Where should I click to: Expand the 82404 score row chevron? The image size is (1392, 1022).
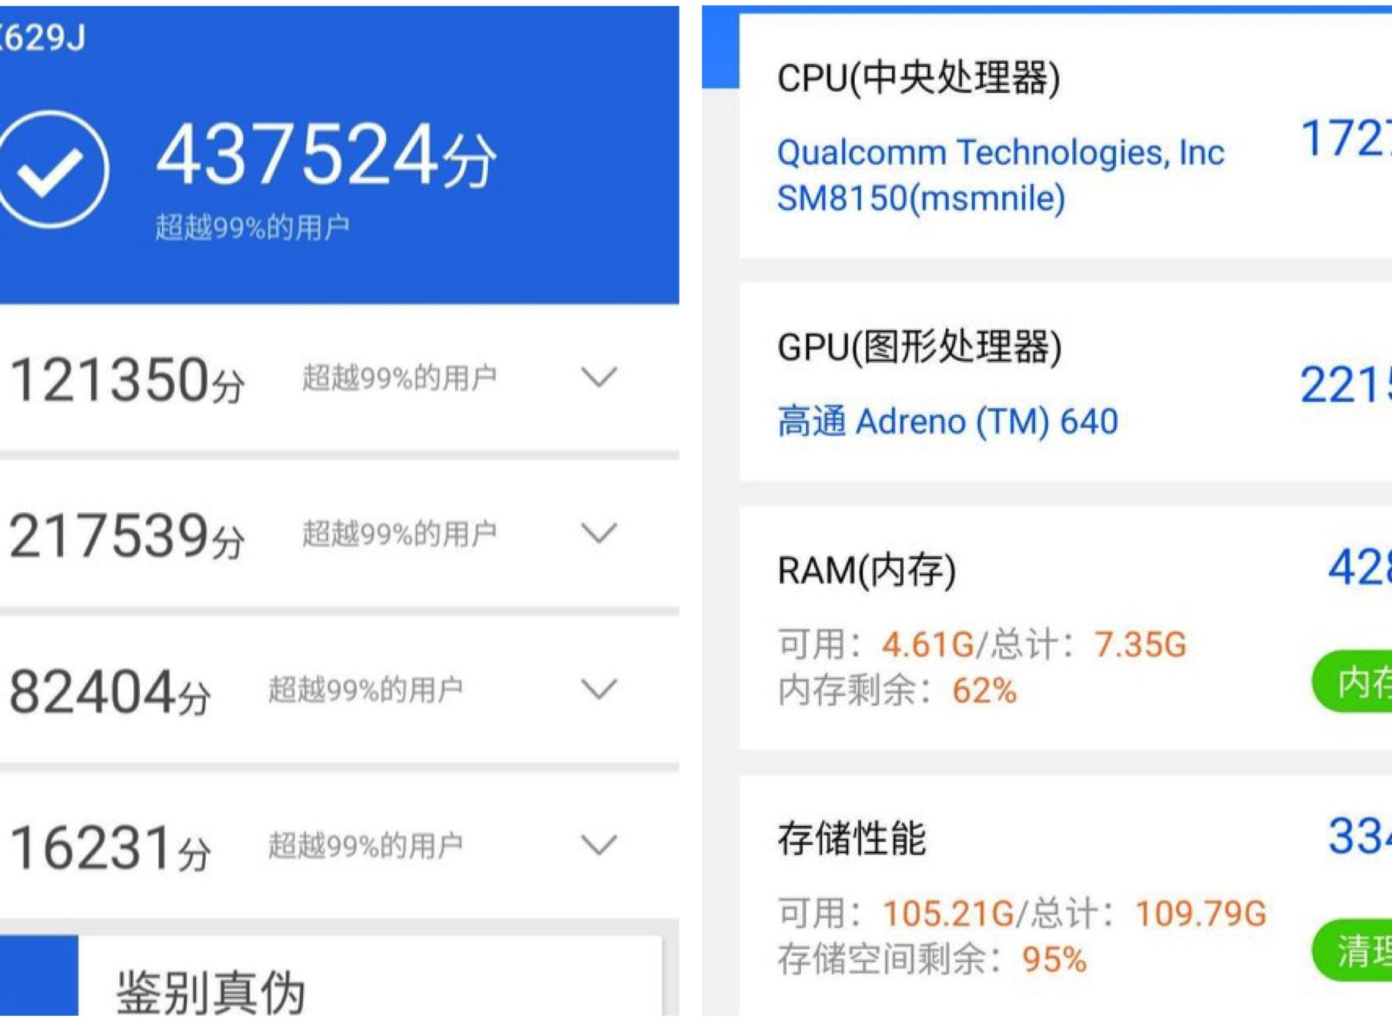click(x=598, y=689)
